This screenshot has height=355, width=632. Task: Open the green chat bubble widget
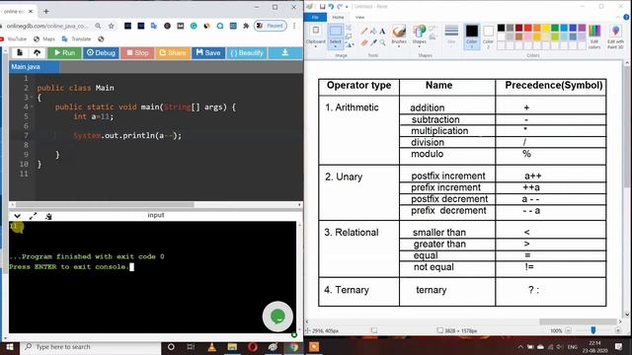(277, 317)
